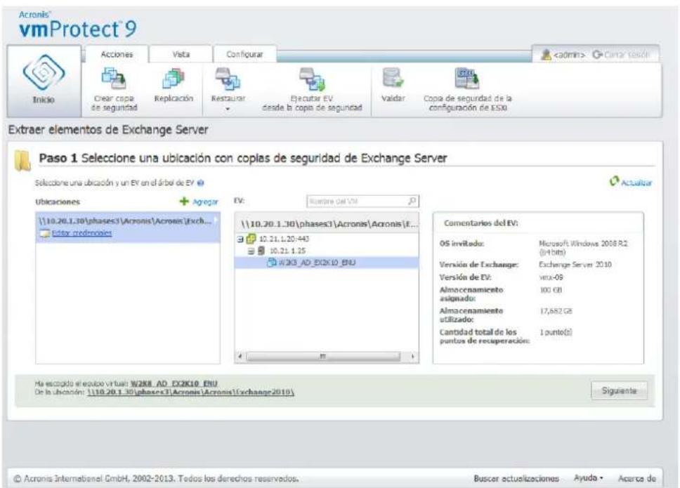Click the path header in the EV tree
Image resolution: width=680 pixels, height=488 pixels.
point(327,223)
